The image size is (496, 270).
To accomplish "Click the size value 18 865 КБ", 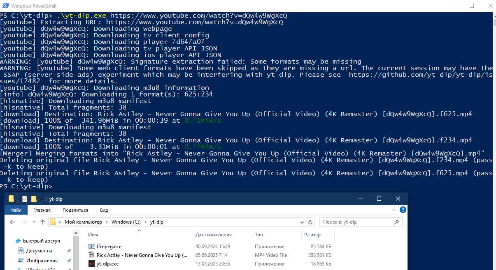I will point(321,264).
